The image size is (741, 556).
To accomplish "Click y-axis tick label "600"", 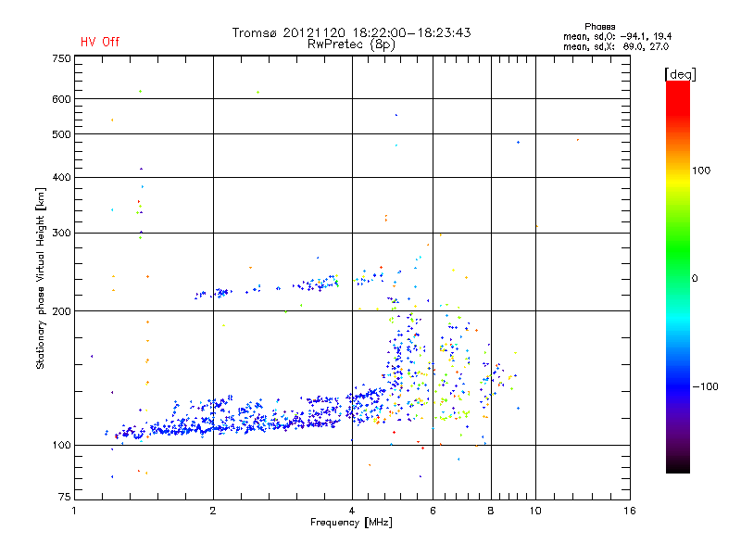I will 62,99.
